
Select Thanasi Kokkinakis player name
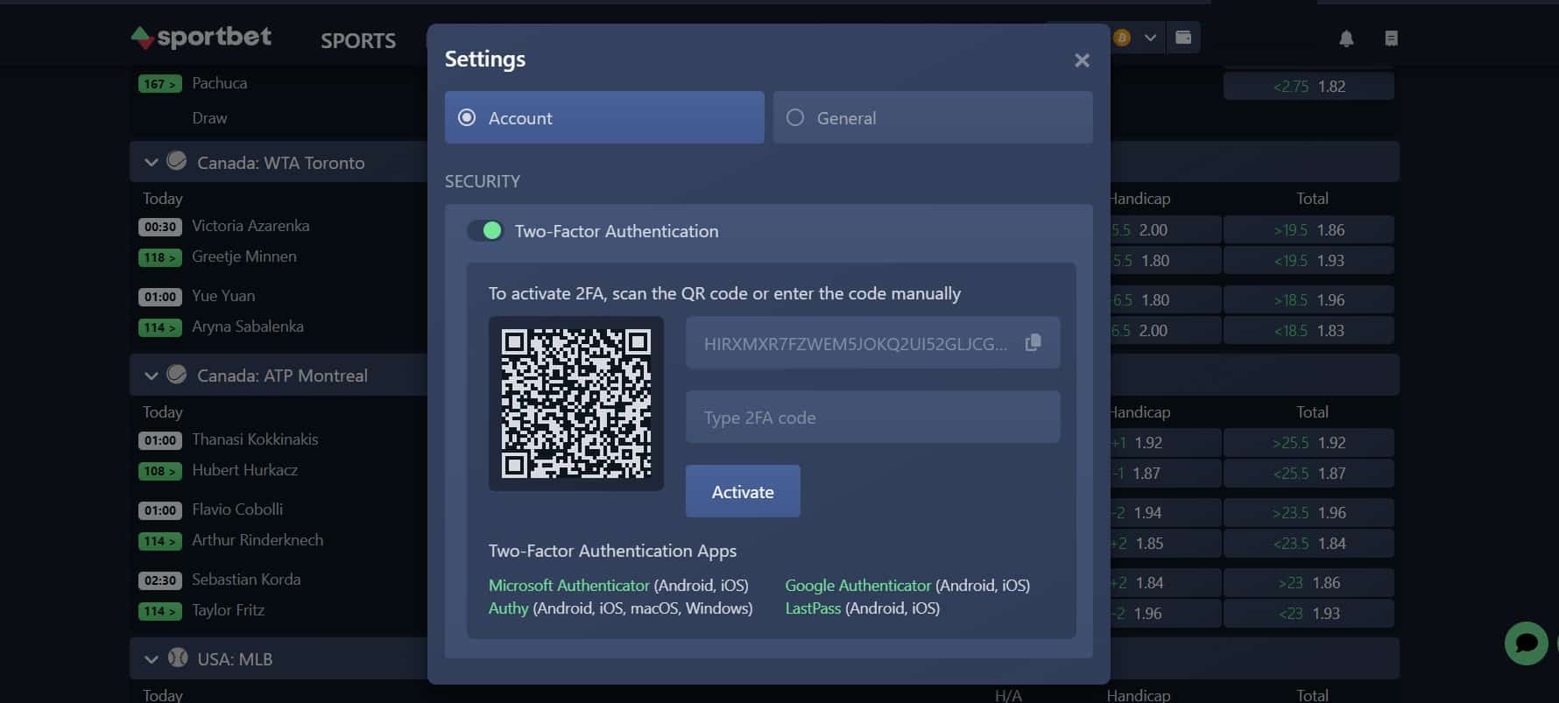(x=255, y=439)
